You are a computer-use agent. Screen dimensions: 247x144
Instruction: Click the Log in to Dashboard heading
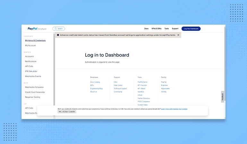coord(107,55)
